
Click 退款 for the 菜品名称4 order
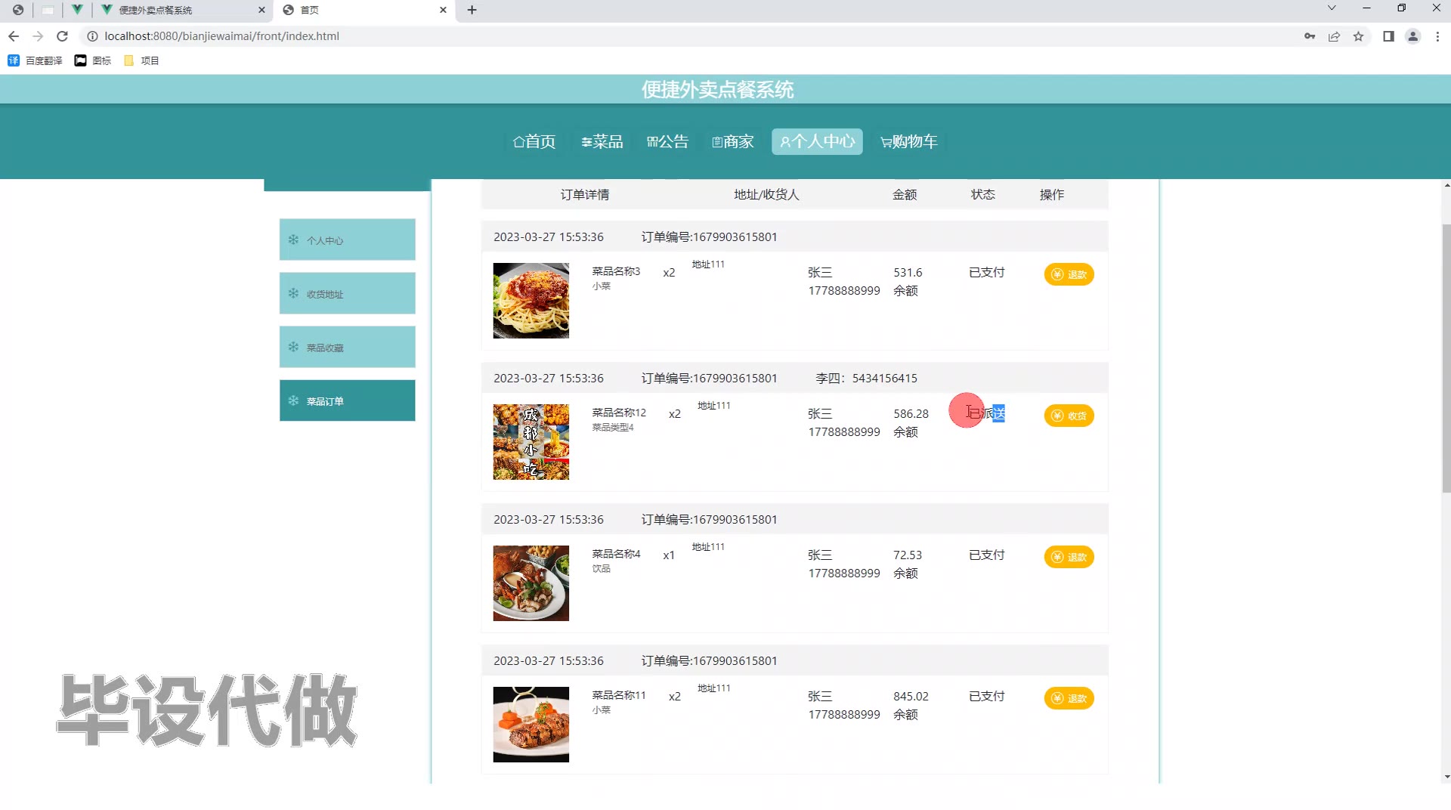[x=1069, y=557]
